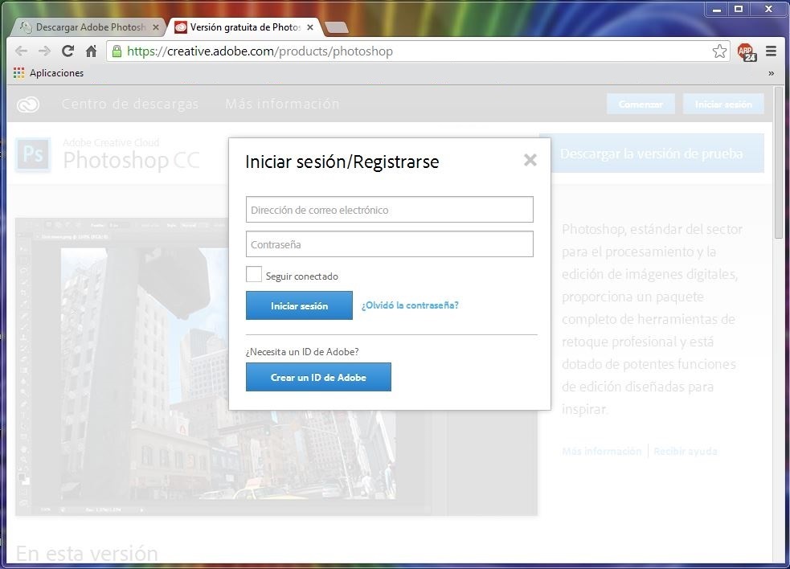Click the page vertical scrollbar thumb
790x569 pixels.
click(779, 162)
